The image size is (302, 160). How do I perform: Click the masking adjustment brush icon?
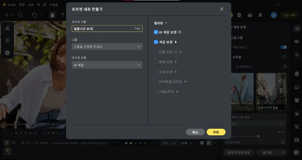(x=283, y=142)
